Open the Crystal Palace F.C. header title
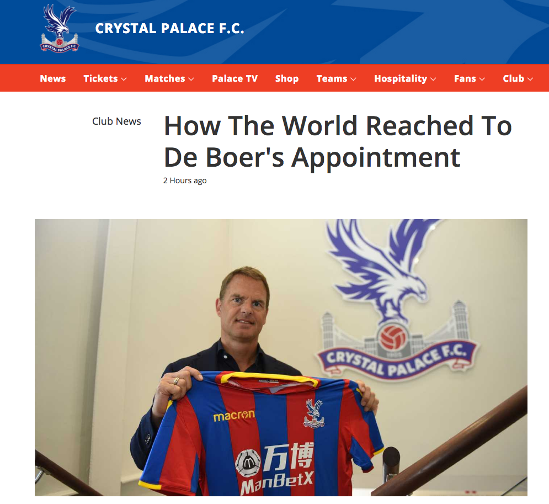 tap(169, 29)
